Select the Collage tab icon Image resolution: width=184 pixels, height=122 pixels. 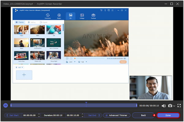point(82,16)
